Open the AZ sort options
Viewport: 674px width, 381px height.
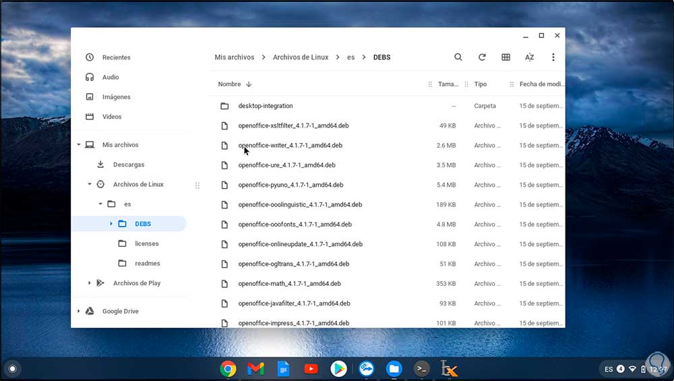pos(530,57)
